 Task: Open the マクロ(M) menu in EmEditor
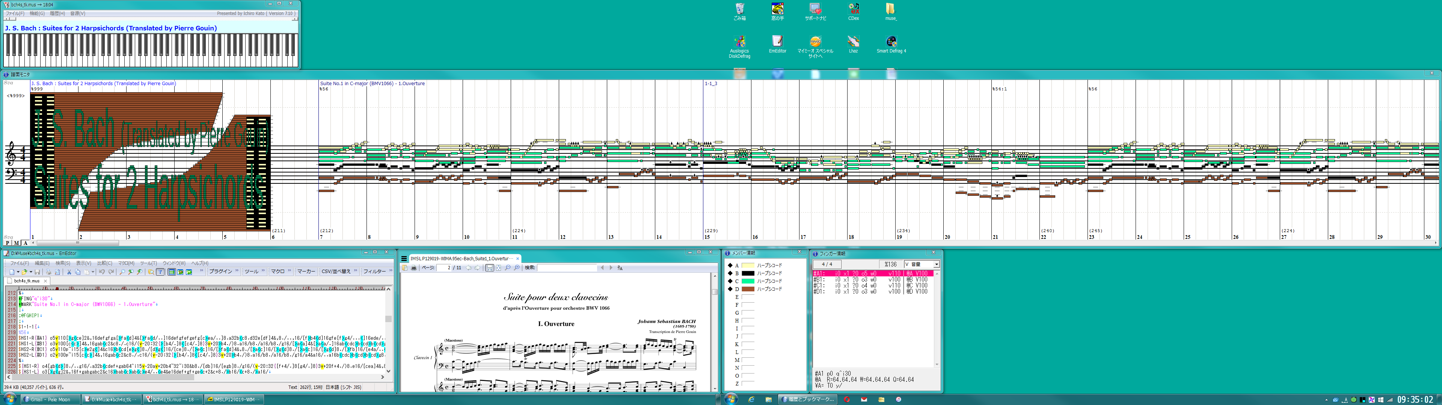126,264
